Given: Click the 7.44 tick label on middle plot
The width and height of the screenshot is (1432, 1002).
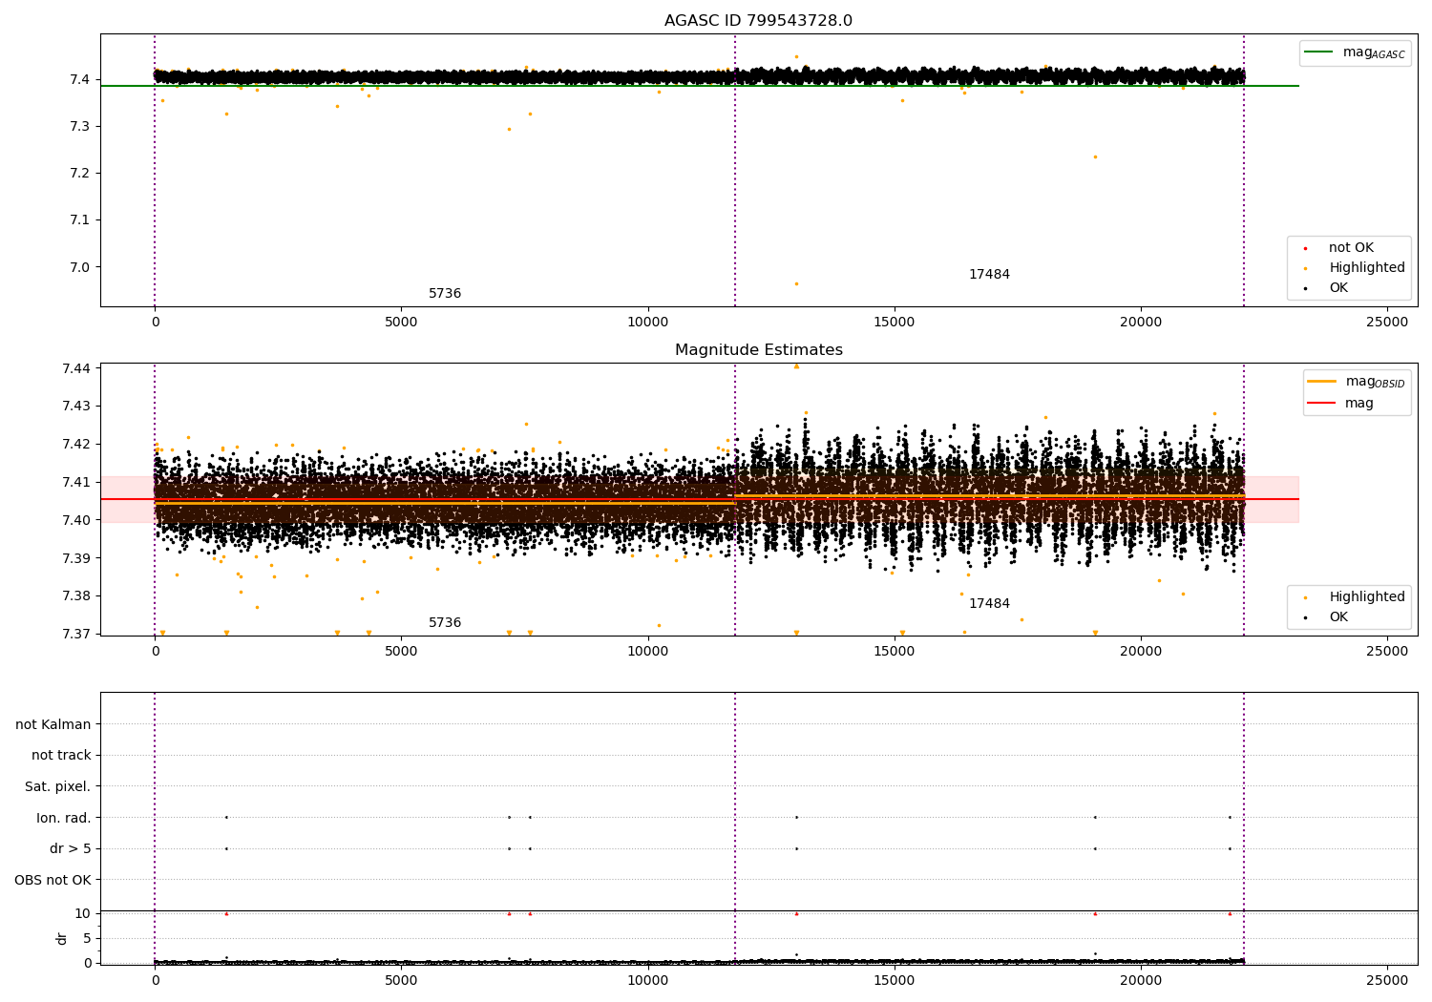Looking at the screenshot, I should pos(74,368).
